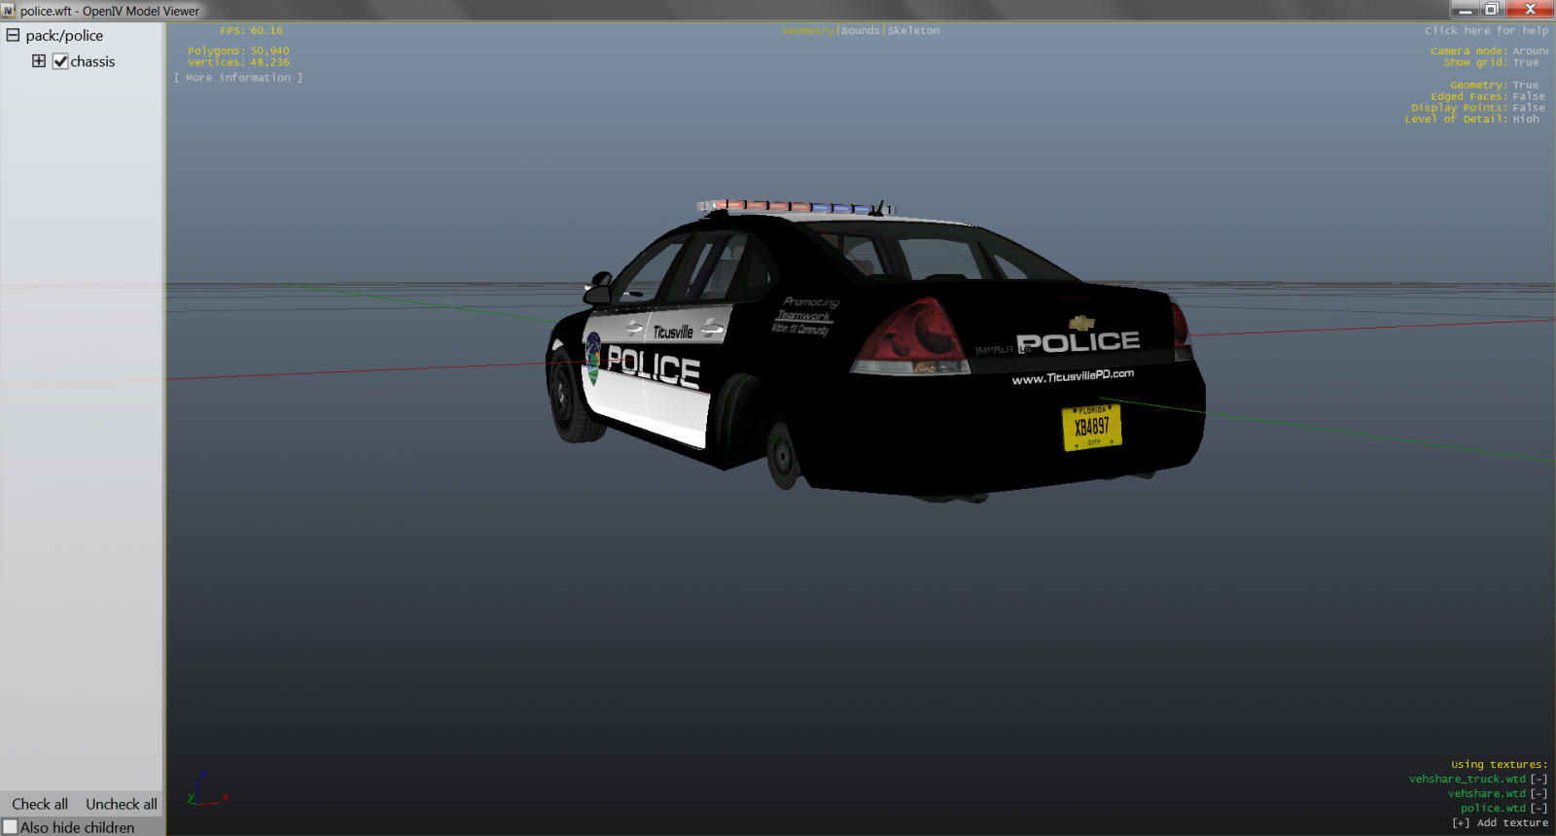Toggle the Edged Faces option
1556x836 pixels.
(x=1528, y=96)
